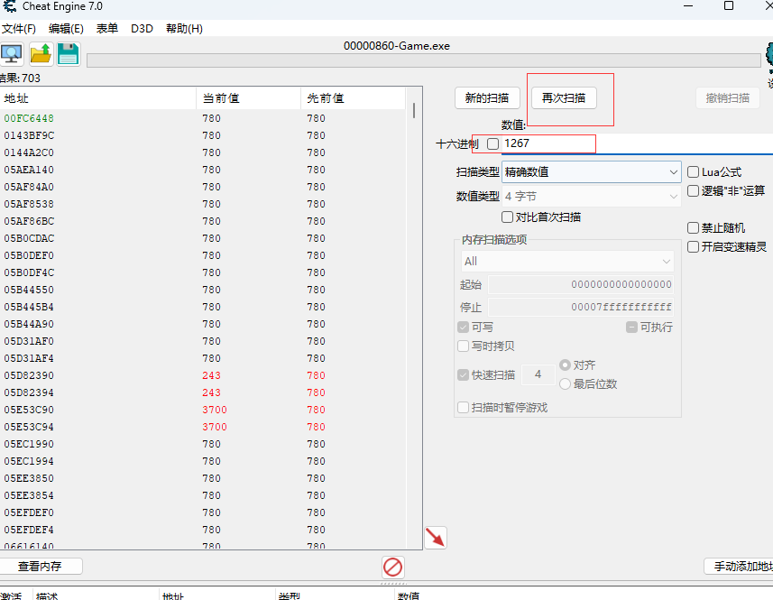
Task: Click the 类型 column header in address table
Action: [336, 595]
